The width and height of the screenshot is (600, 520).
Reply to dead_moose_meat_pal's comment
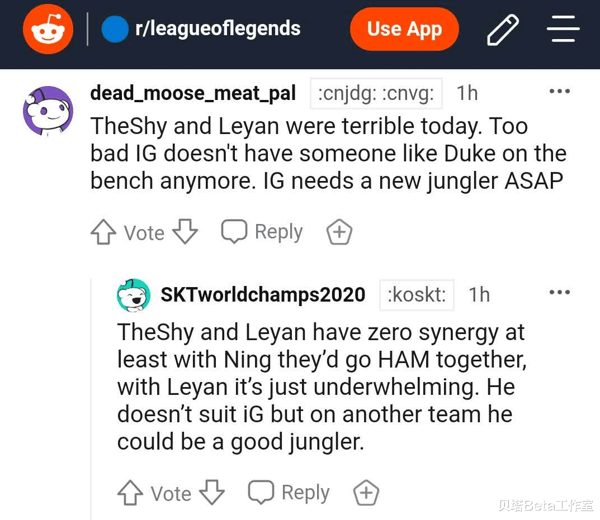(x=262, y=231)
